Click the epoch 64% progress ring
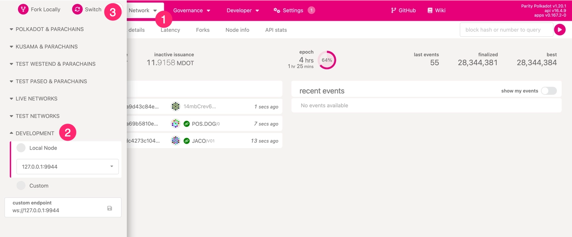Viewport: 572px width, 237px height. click(327, 60)
